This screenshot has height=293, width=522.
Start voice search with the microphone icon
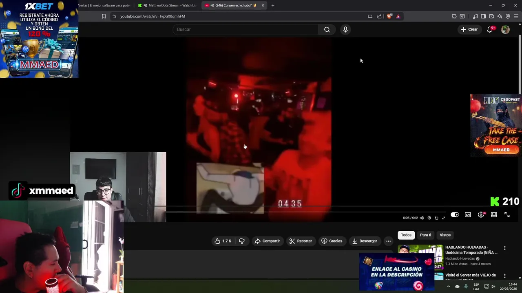pos(345,29)
